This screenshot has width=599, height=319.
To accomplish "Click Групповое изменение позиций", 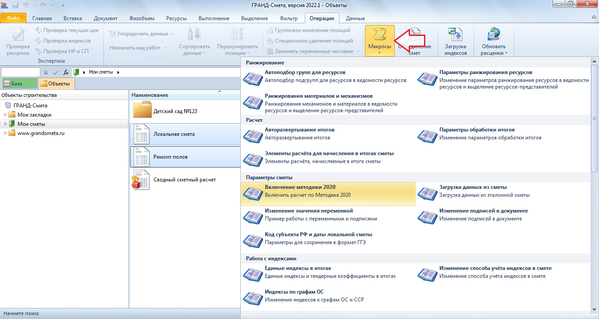I will point(309,31).
